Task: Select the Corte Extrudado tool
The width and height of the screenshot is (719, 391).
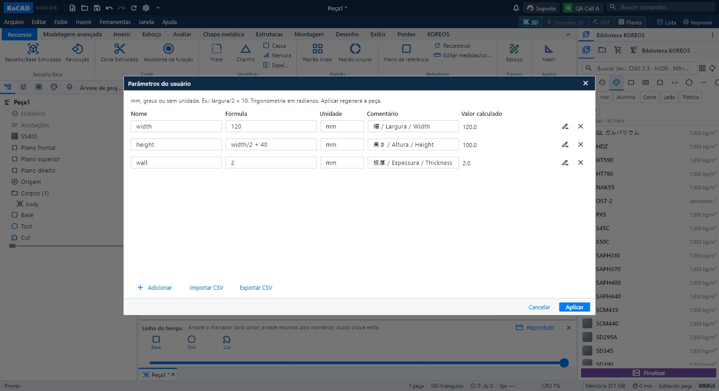Action: 119,53
